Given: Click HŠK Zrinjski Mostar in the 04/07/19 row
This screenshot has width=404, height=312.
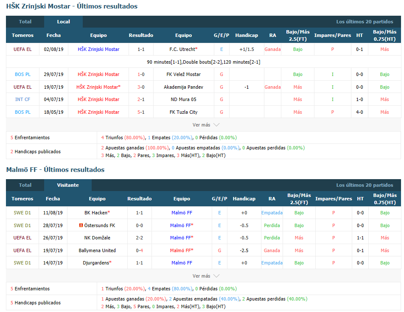Looking at the screenshot, I should click(x=98, y=99).
